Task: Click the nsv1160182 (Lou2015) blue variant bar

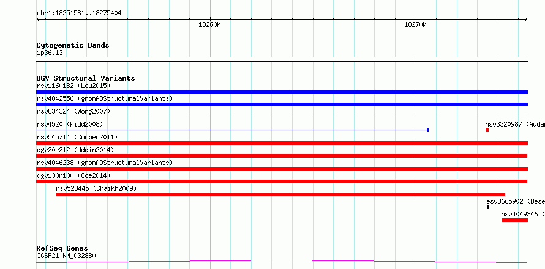Action: [282, 92]
